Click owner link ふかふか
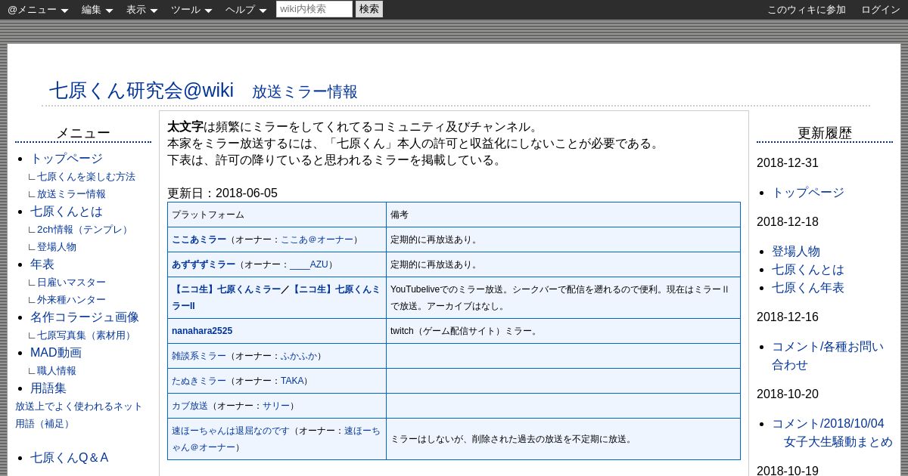Screen dimensions: 908x476 299,356
